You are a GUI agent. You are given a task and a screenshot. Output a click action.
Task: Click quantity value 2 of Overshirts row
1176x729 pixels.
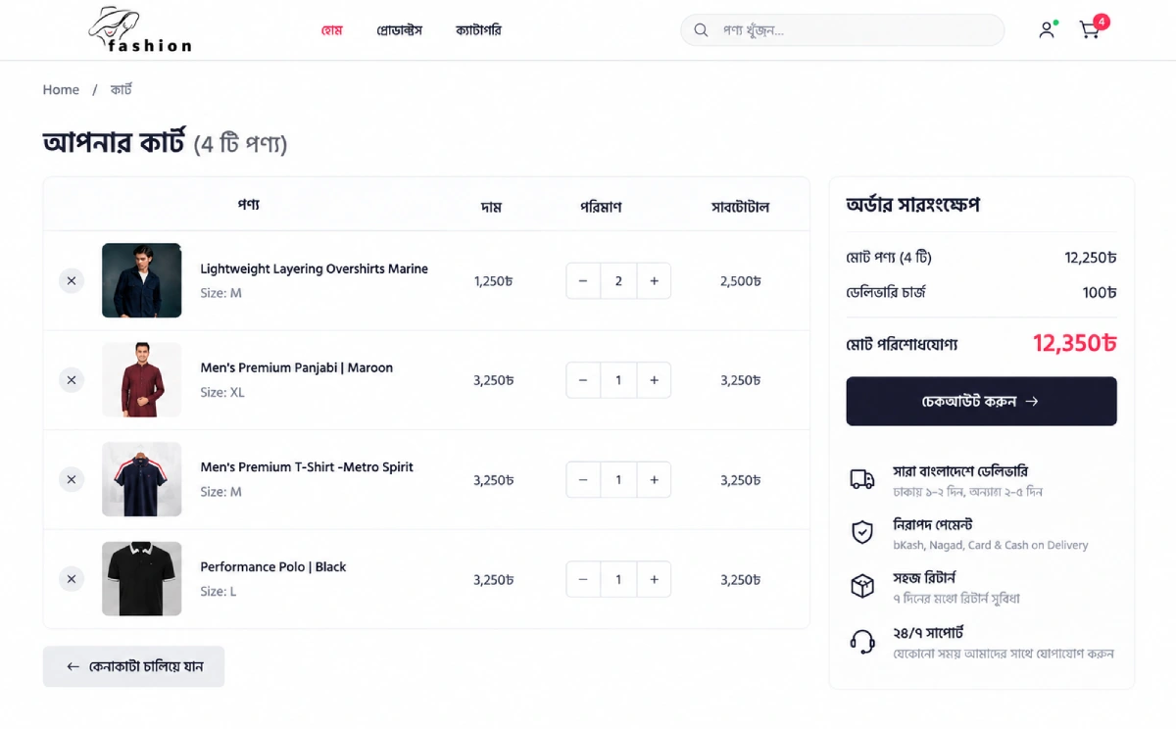point(618,281)
